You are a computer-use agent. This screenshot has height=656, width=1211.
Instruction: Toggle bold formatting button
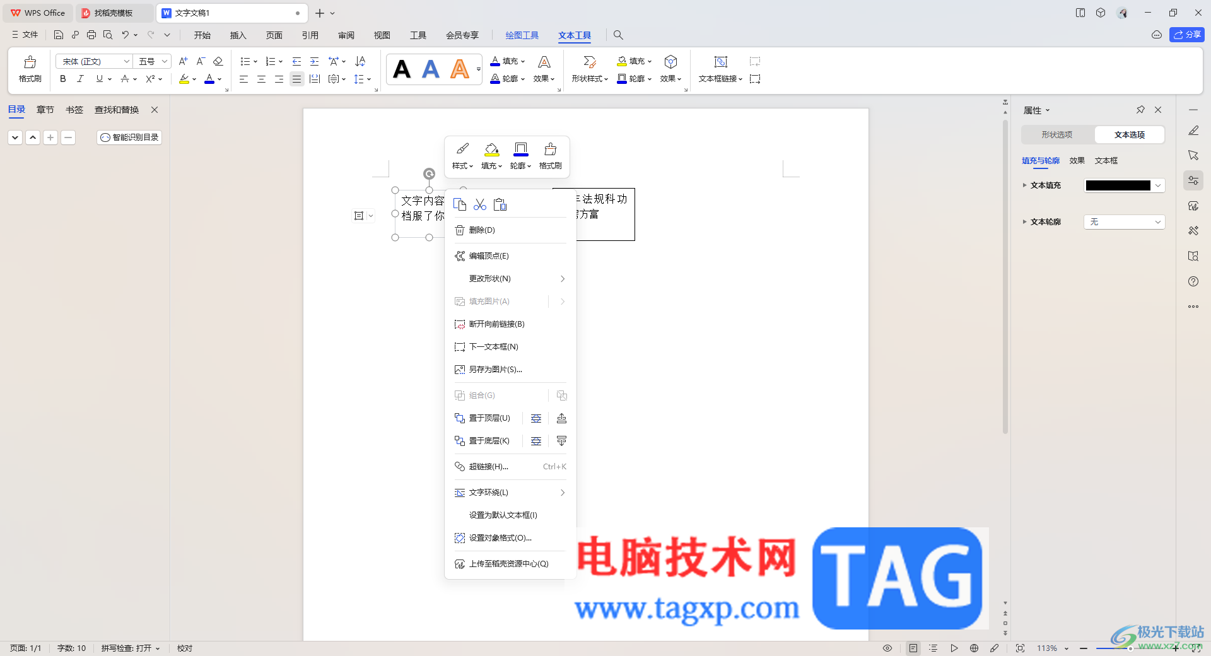(x=62, y=79)
